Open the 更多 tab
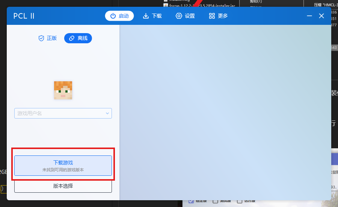This screenshot has width=338, height=207. [218, 16]
